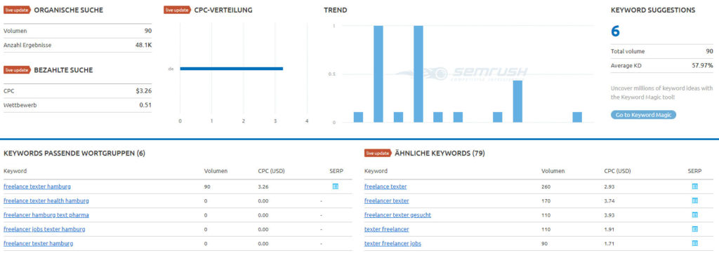Open freelancer jobs texter hamburg link
The height and width of the screenshot is (253, 719).
44,229
